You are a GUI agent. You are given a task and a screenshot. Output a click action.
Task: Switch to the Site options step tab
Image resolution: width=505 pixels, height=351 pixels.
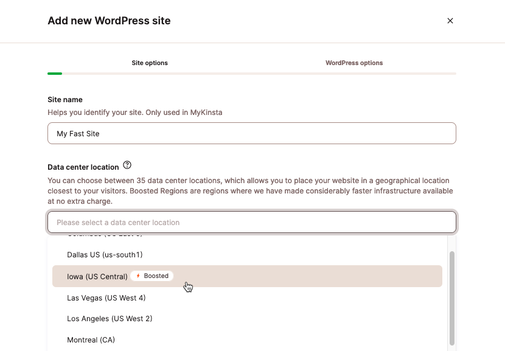pos(150,63)
